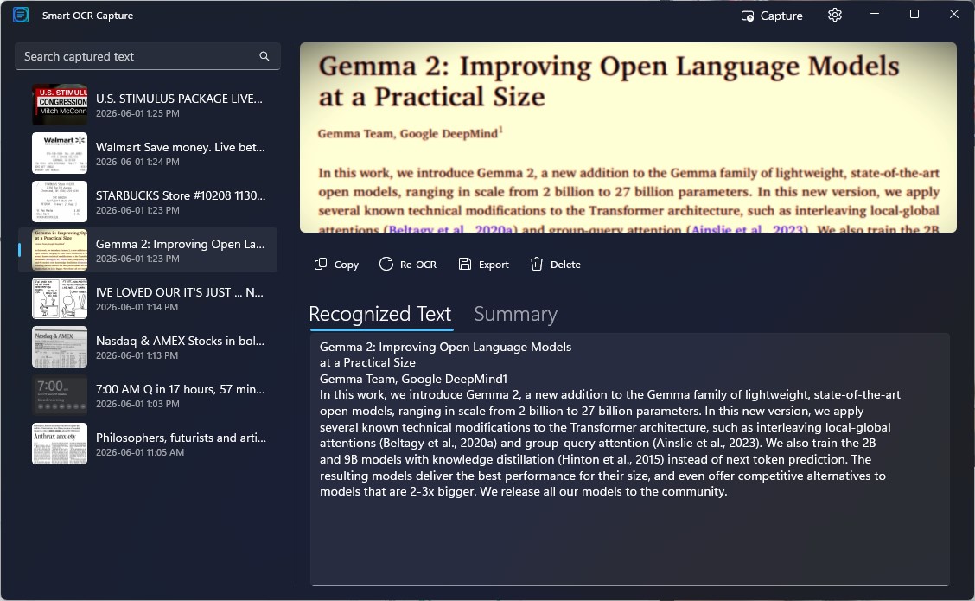Select 'Gemma 2: Improving Open La...' entry title
This screenshot has height=601, width=975.
[x=181, y=244]
